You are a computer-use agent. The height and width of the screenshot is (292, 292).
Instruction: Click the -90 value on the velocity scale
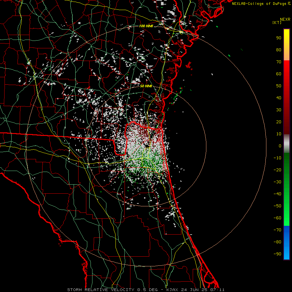pyautogui.click(x=277, y=254)
